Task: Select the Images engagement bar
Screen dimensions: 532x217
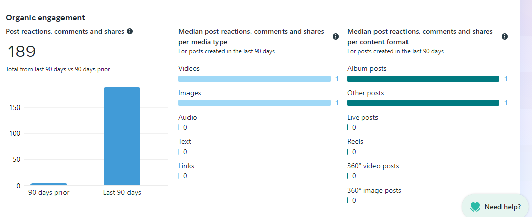Action: click(x=254, y=103)
